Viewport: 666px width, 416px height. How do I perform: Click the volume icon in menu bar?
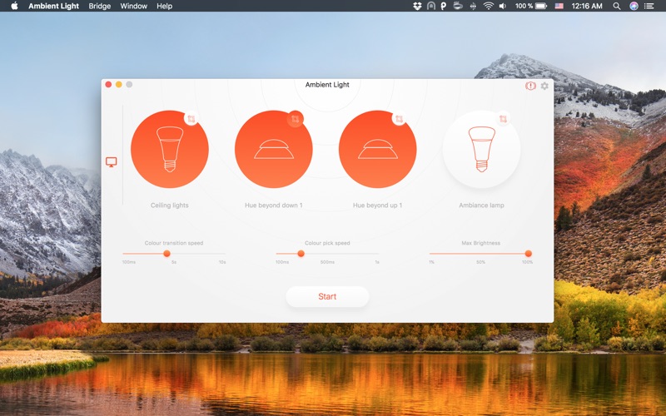click(x=503, y=6)
